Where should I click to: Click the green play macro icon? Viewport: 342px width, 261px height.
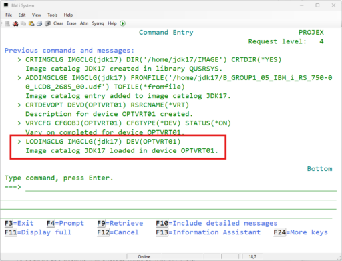[x=122, y=23]
